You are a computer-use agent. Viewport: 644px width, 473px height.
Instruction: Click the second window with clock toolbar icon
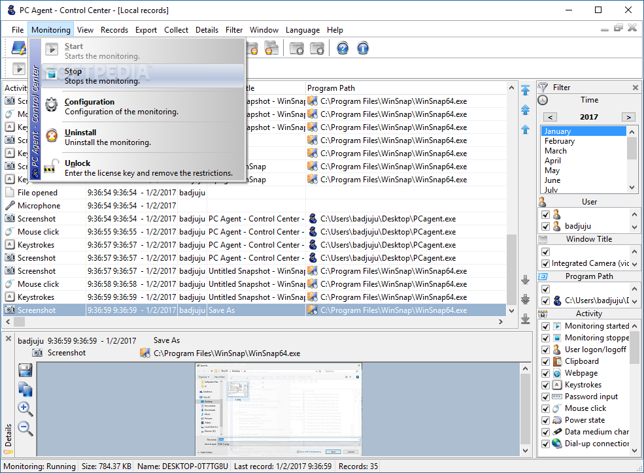(317, 48)
